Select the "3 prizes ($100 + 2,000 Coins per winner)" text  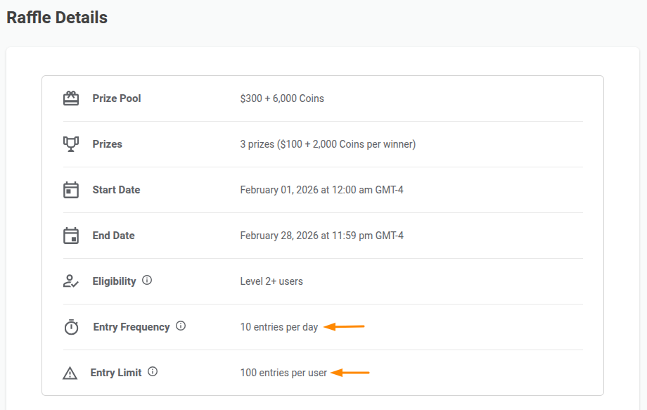click(x=328, y=144)
